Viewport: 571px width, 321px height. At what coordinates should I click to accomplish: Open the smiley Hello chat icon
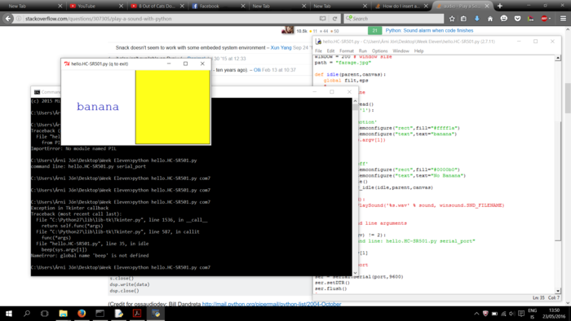503,19
